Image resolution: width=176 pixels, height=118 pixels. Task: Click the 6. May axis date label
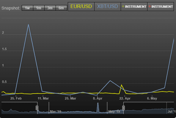pos(152,98)
